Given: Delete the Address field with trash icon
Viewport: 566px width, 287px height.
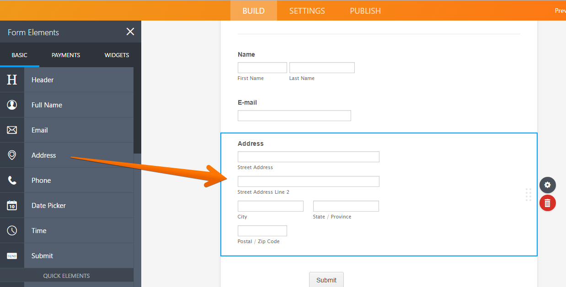Looking at the screenshot, I should point(547,203).
